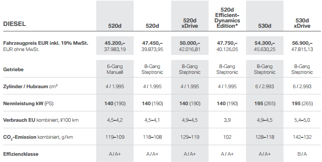
Task: Click the Fahrzeugpreis EUR inkl. 19% MwSt. label
Action: click(x=46, y=43)
